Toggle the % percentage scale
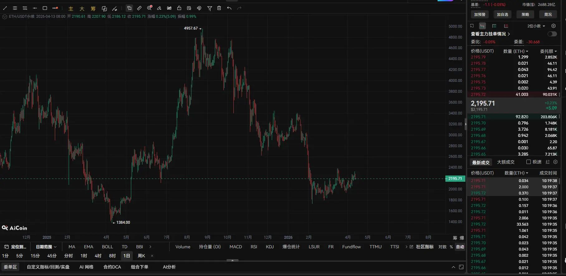 pyautogui.click(x=451, y=247)
